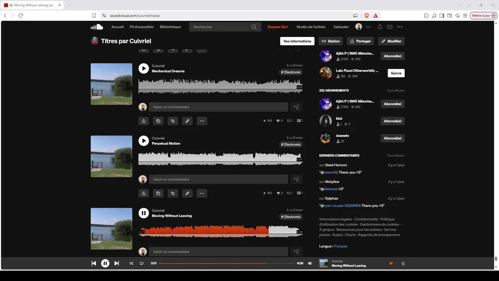The width and height of the screenshot is (499, 281).
Task: Skip to previous track in player bar
Action: (x=94, y=263)
